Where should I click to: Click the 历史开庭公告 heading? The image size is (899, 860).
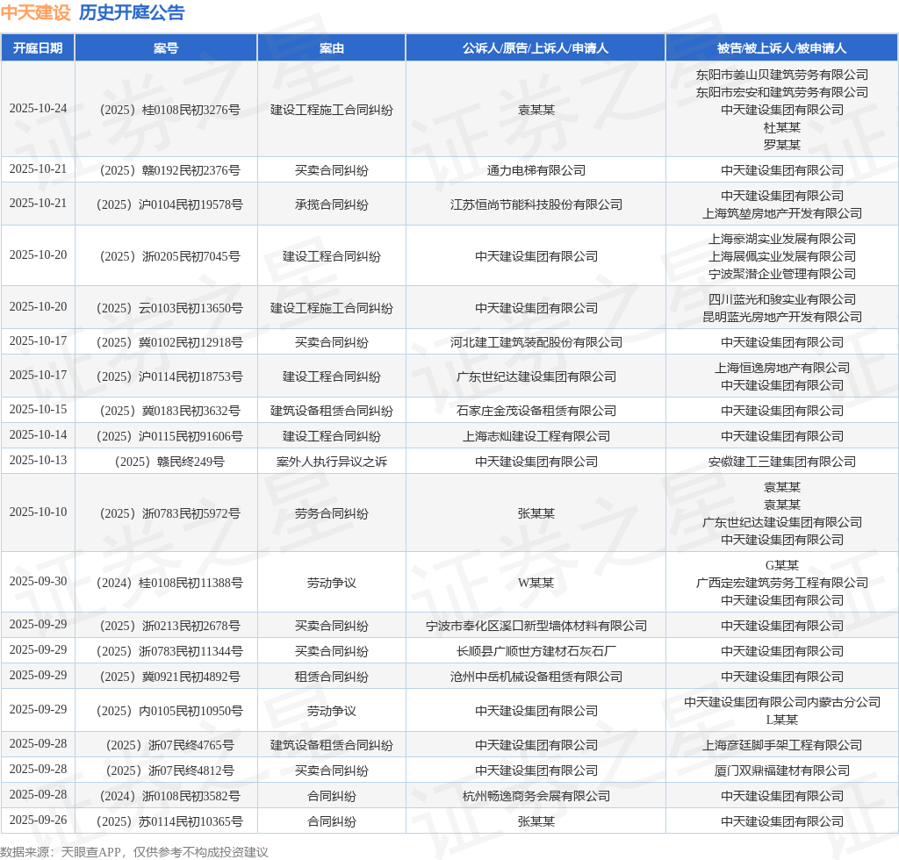132,12
